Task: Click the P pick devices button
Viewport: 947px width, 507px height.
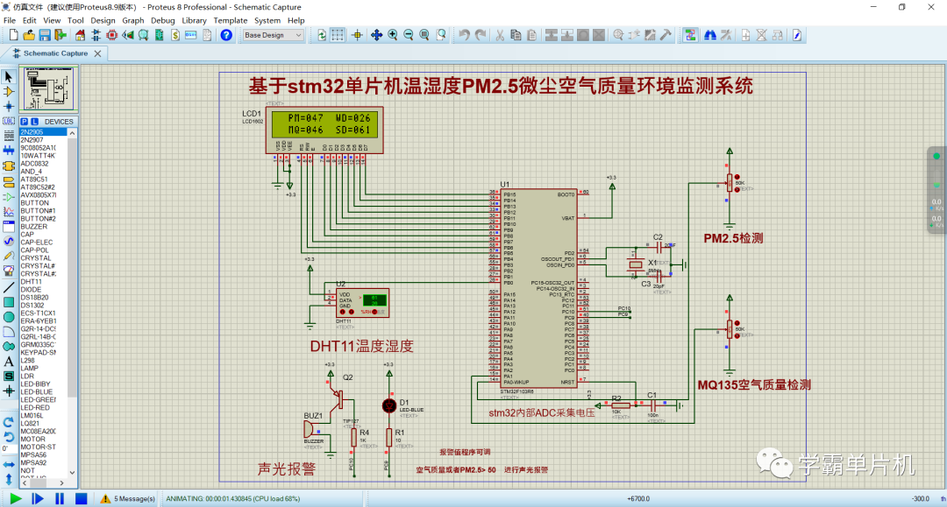Action: pyautogui.click(x=25, y=122)
